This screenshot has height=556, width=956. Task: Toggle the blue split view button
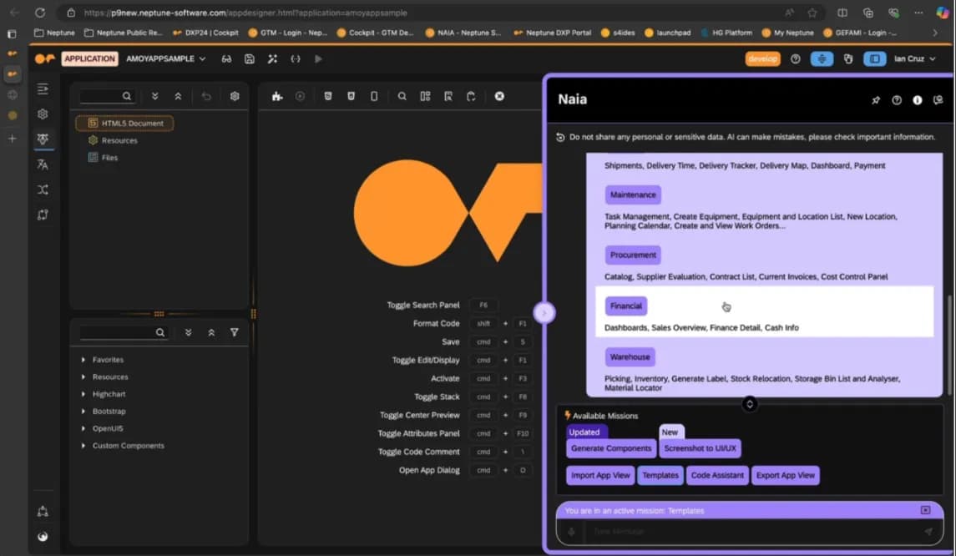(822, 59)
